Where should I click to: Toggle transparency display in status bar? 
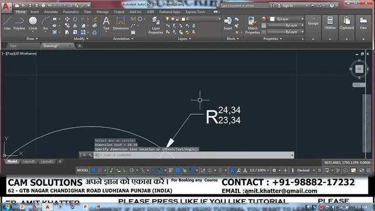click(178, 171)
